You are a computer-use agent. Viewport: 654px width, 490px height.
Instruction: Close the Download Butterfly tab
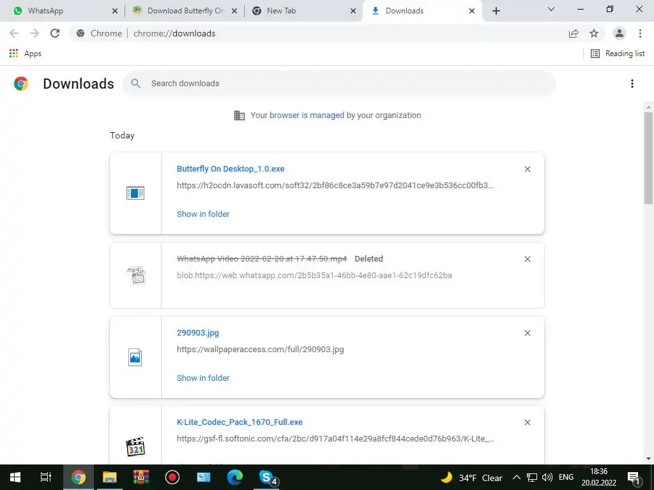[234, 11]
